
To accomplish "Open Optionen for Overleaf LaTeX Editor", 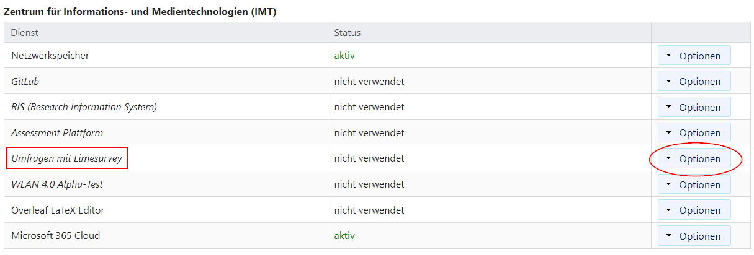I will tap(694, 210).
